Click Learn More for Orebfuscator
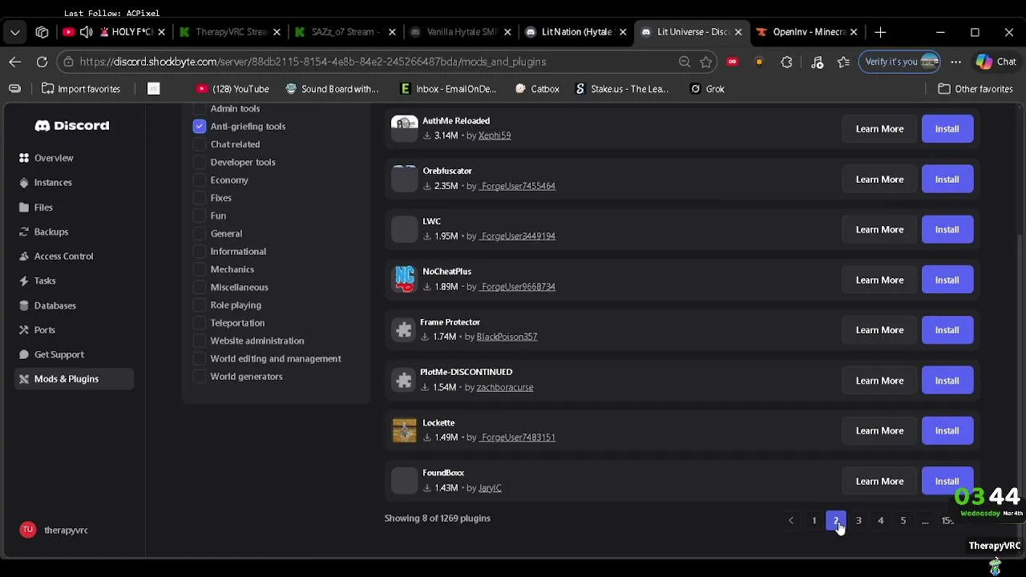Image resolution: width=1026 pixels, height=577 pixels. 879,180
